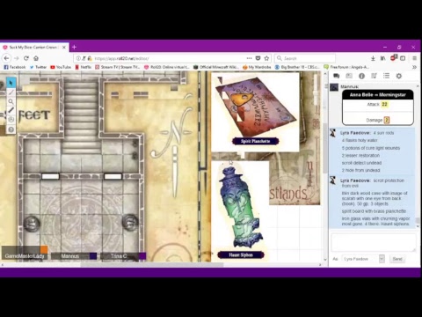This screenshot has height=317, width=422.
Task: Click the Haunt Siphon handout image
Action: tap(240, 207)
